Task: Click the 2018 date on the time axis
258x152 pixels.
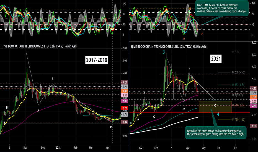Action: click(58, 148)
